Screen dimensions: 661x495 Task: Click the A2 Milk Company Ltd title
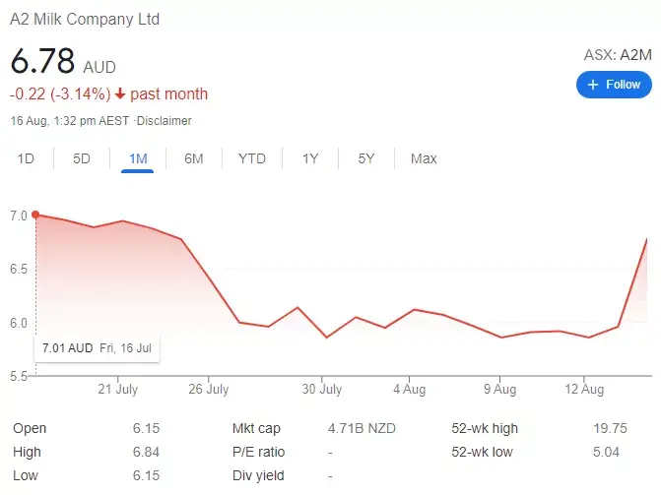pyautogui.click(x=85, y=20)
